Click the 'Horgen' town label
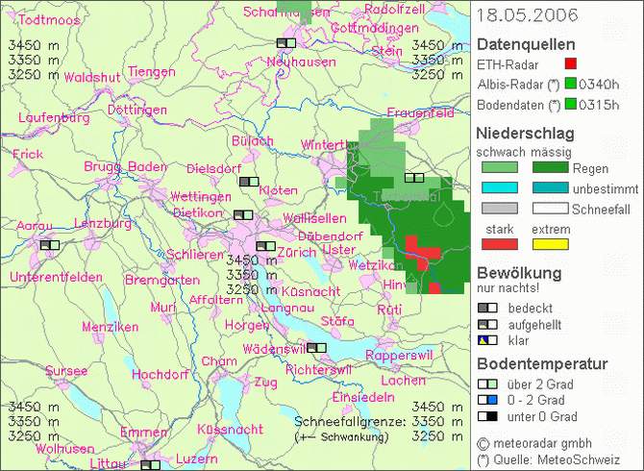The image size is (644, 471). pyautogui.click(x=247, y=325)
